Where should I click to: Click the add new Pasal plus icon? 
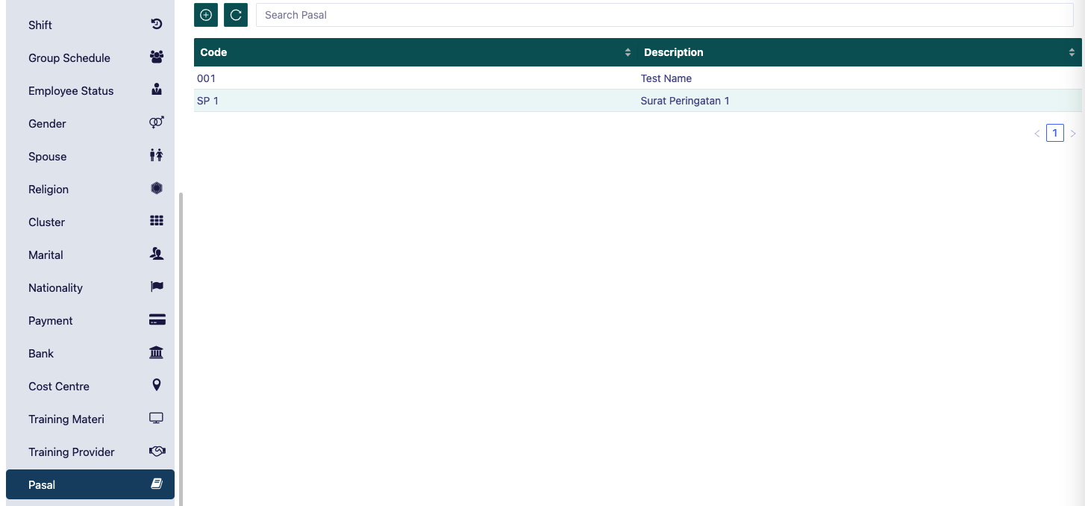point(206,15)
